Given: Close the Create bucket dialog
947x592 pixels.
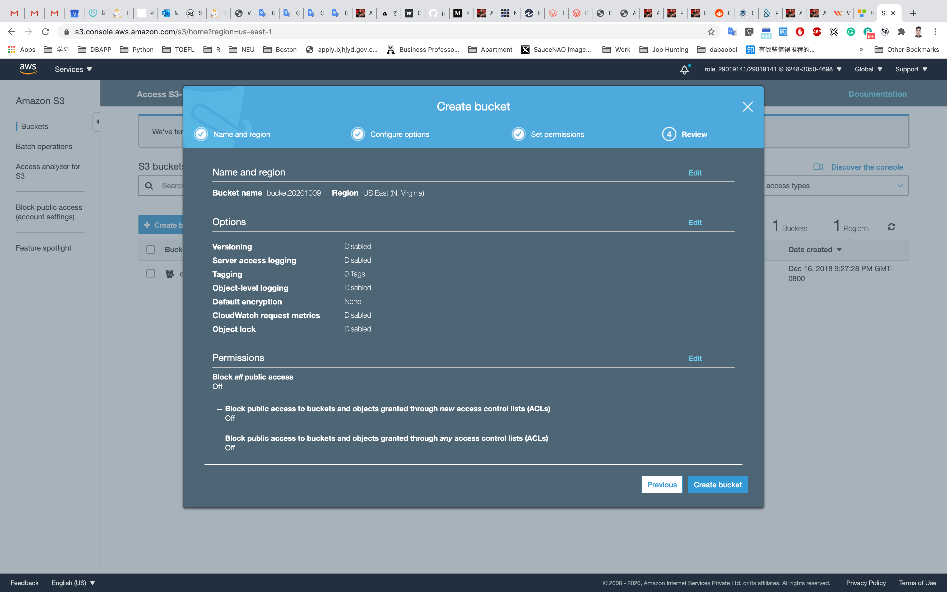Looking at the screenshot, I should point(748,107).
